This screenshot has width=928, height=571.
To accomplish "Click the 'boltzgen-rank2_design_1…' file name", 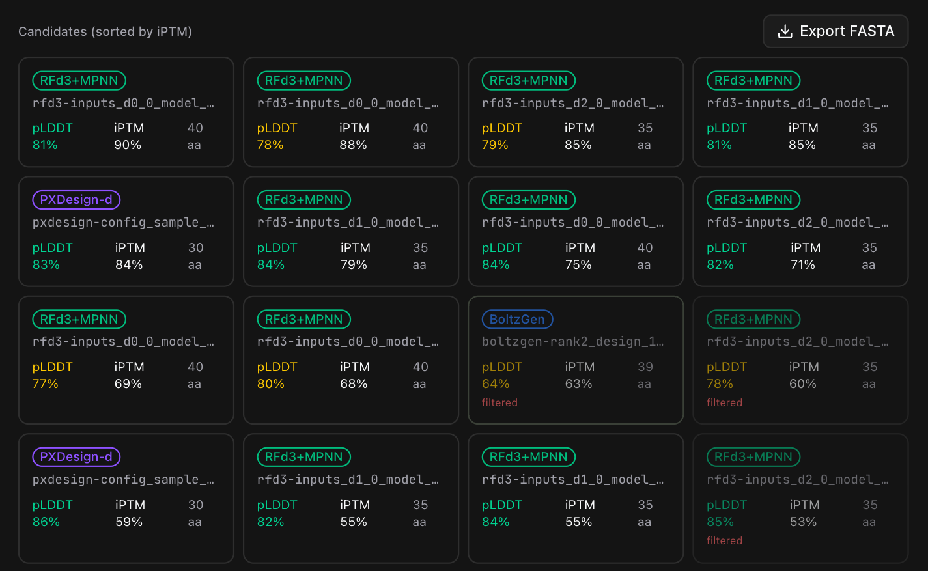I will pyautogui.click(x=573, y=342).
